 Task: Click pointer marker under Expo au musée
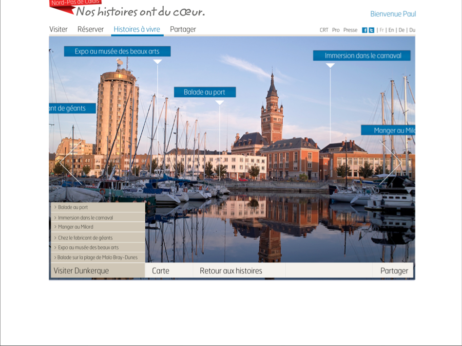click(x=157, y=62)
